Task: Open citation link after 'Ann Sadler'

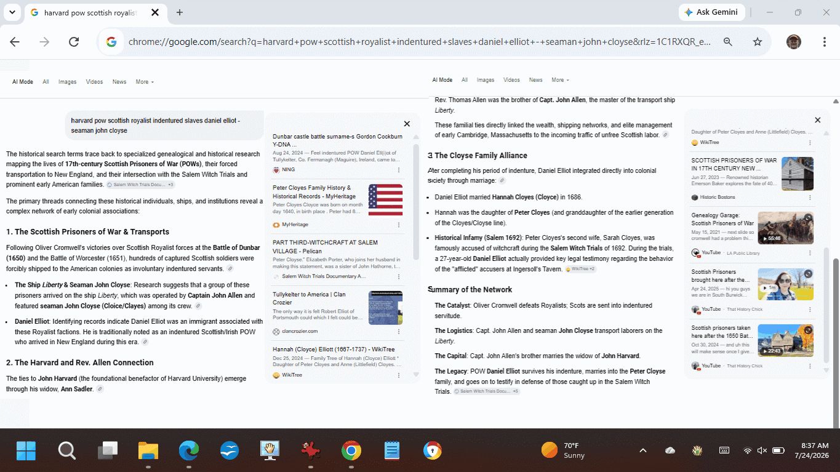Action: coord(100,389)
